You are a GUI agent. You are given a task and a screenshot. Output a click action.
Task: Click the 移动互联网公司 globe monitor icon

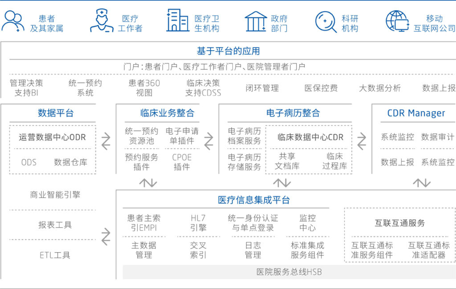point(397,21)
